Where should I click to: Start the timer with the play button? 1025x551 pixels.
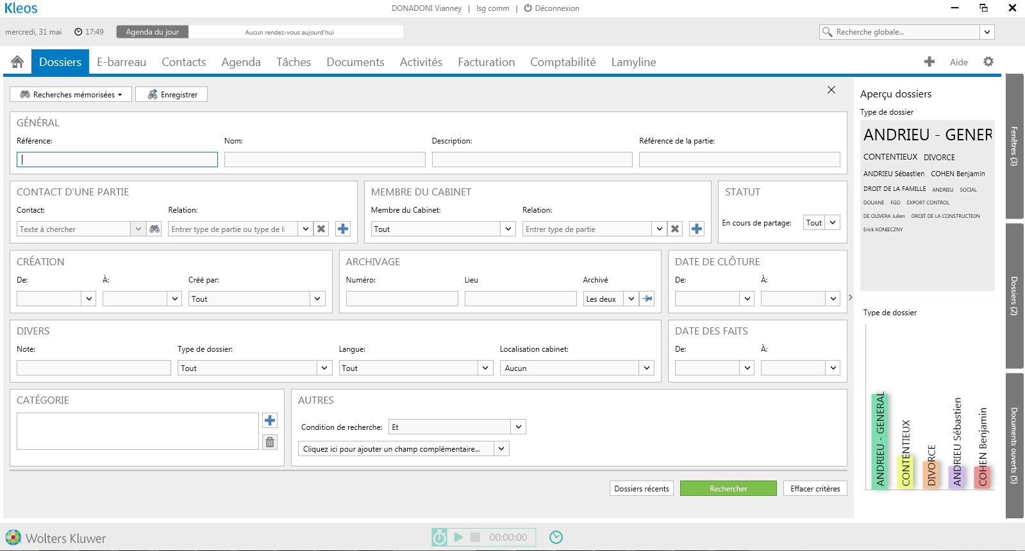click(458, 537)
